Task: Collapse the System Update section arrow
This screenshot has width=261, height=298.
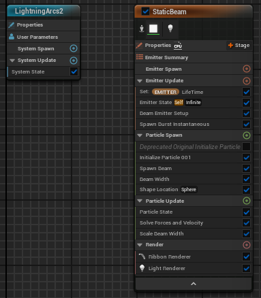Action: click(x=12, y=61)
